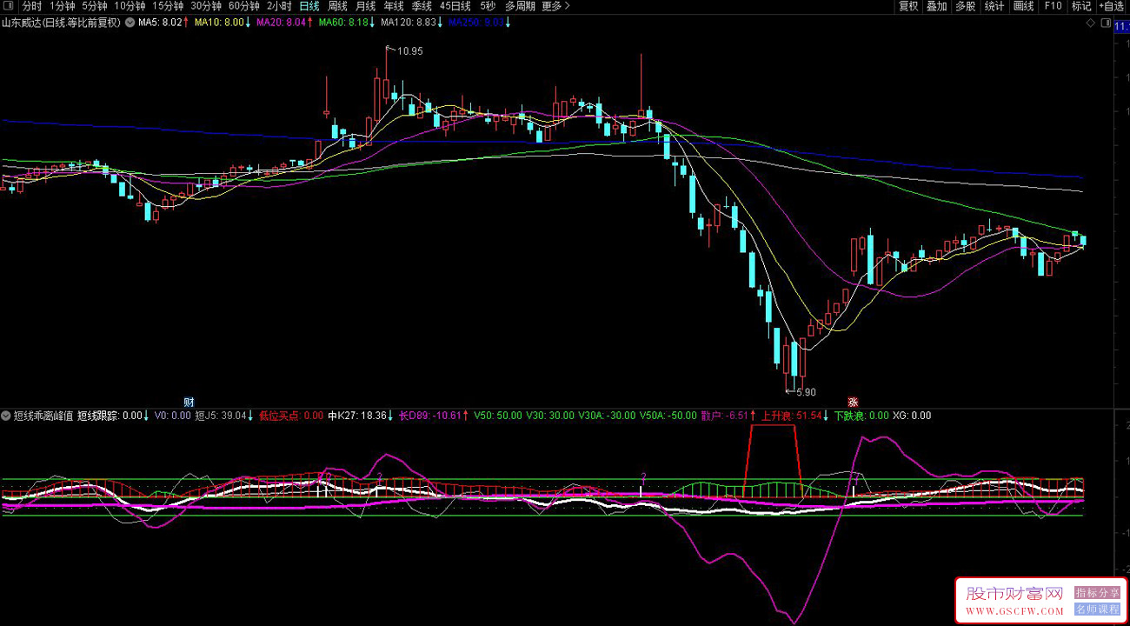Click the V30: 30.00 value
The height and width of the screenshot is (626, 1130).
(x=550, y=416)
